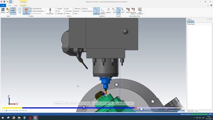Show hidden tray icons
This screenshot has width=213, height=120.
click(194, 118)
